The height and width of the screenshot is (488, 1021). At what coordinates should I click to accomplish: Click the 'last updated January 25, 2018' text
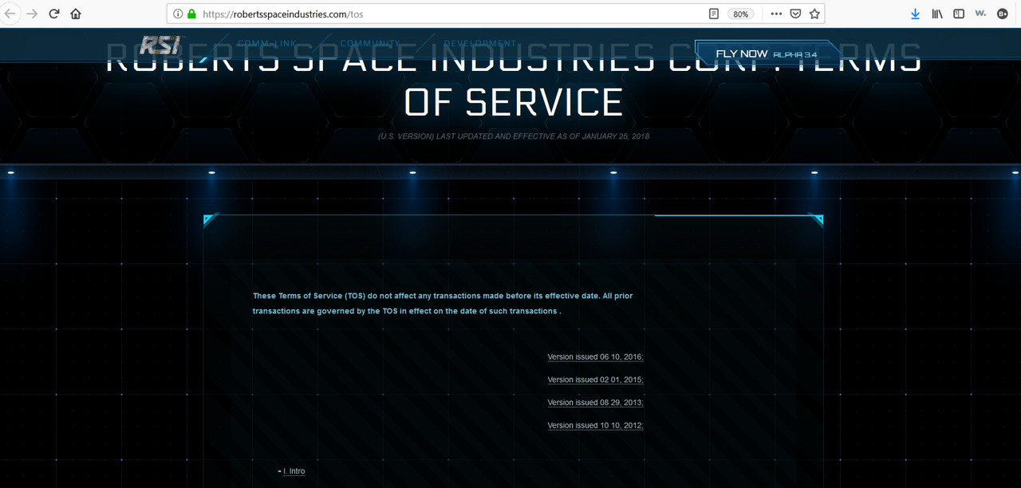[x=514, y=136]
